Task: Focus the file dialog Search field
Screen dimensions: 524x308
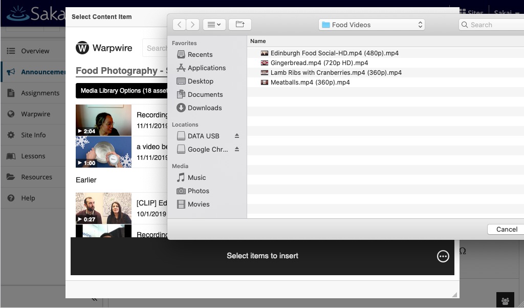Action: 491,25
